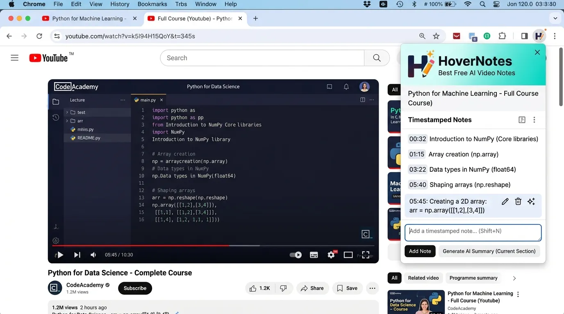Open the History menu in menu bar

point(120,4)
